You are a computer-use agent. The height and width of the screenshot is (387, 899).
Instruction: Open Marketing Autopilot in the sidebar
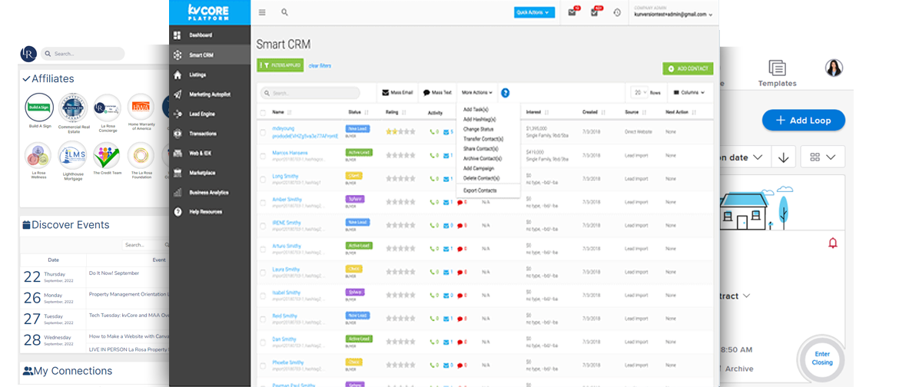[x=210, y=94]
